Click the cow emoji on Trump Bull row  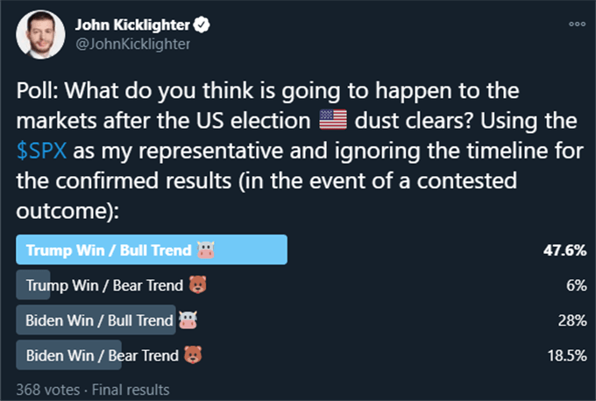click(206, 250)
